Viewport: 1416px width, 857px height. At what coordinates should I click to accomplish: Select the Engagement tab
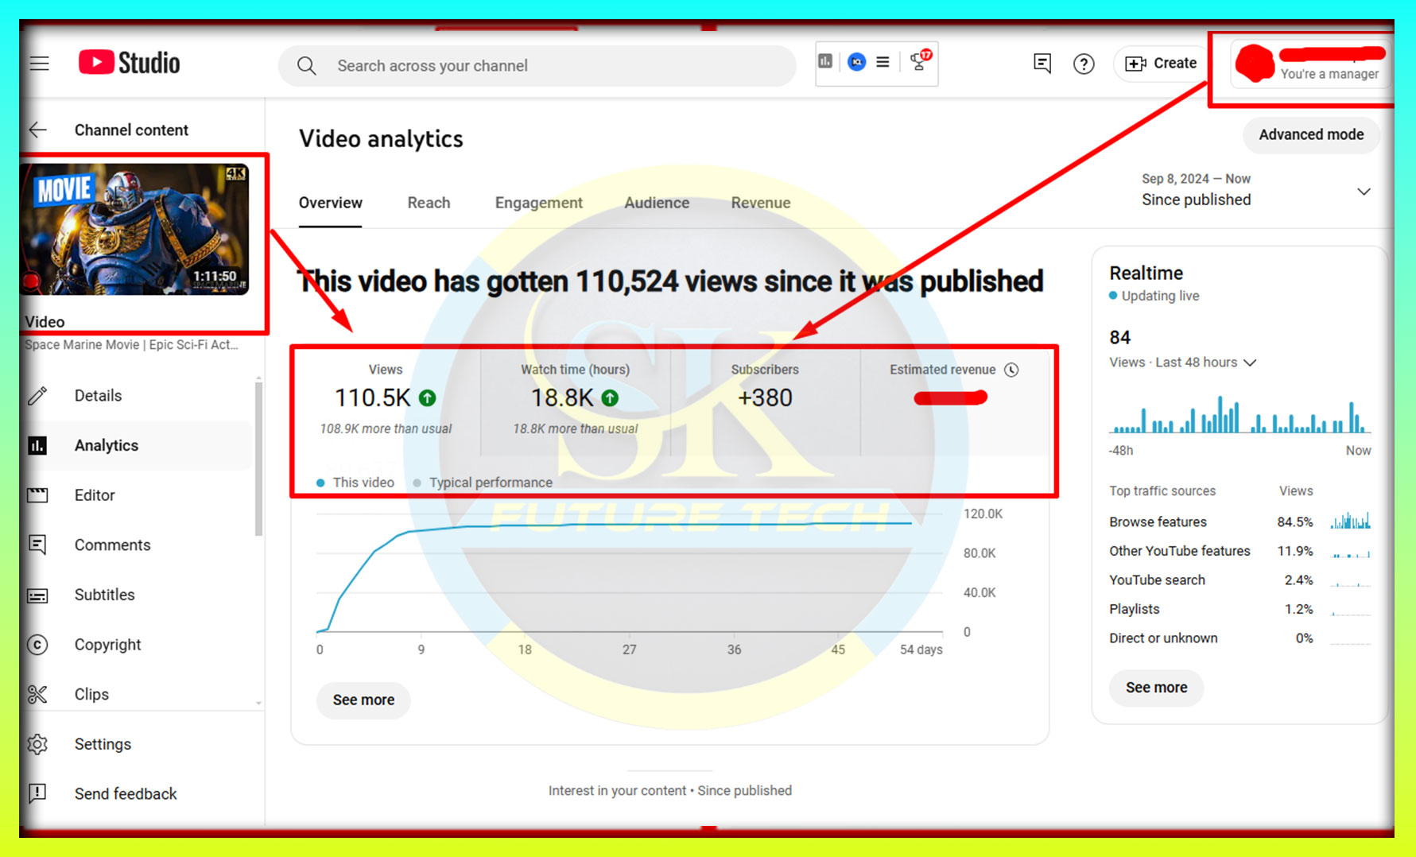[538, 203]
